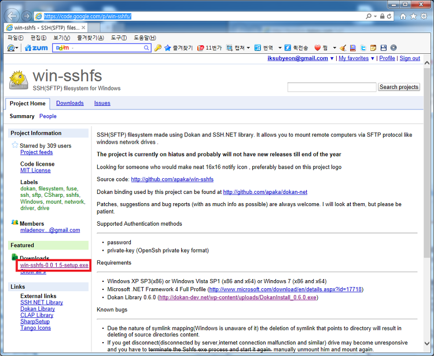Star the win-sshfs project
The height and width of the screenshot is (356, 434).
pyautogui.click(x=14, y=145)
